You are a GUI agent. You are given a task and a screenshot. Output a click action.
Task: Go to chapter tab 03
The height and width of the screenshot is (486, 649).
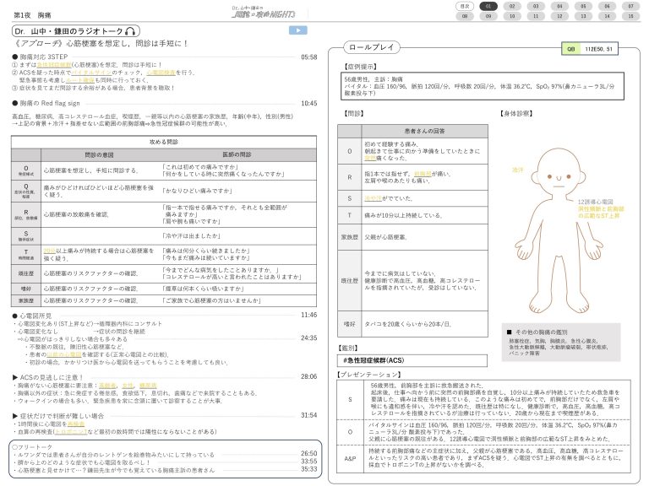pyautogui.click(x=536, y=6)
